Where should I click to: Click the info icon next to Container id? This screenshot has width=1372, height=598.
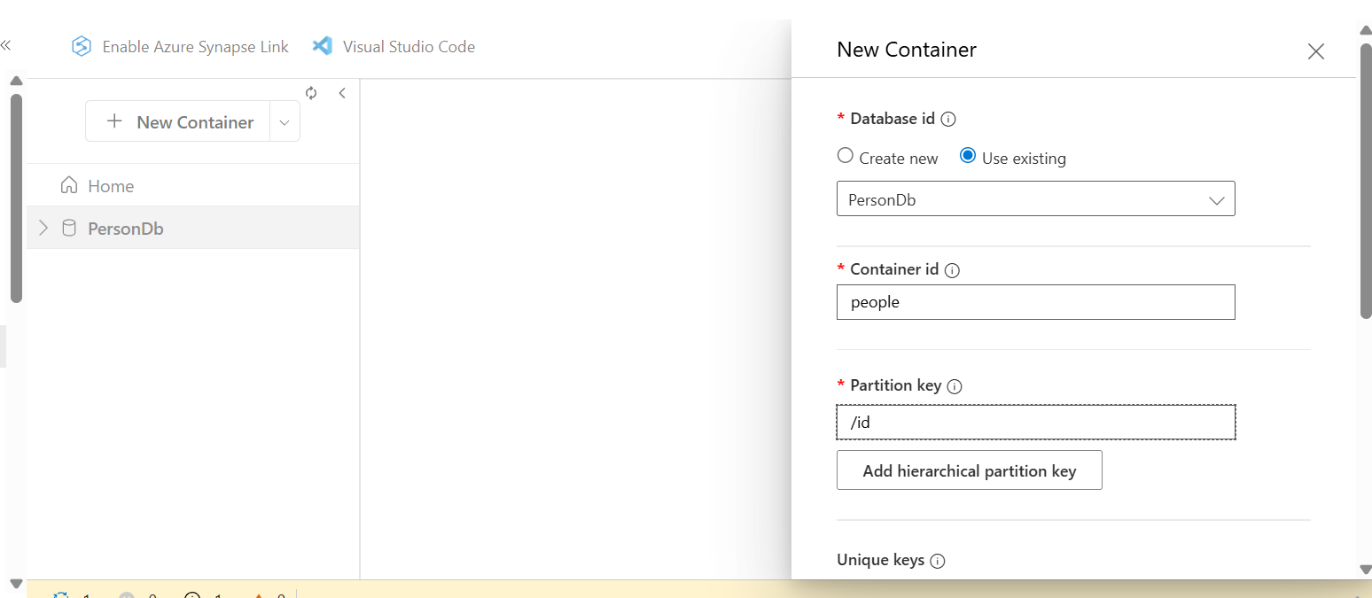(952, 270)
